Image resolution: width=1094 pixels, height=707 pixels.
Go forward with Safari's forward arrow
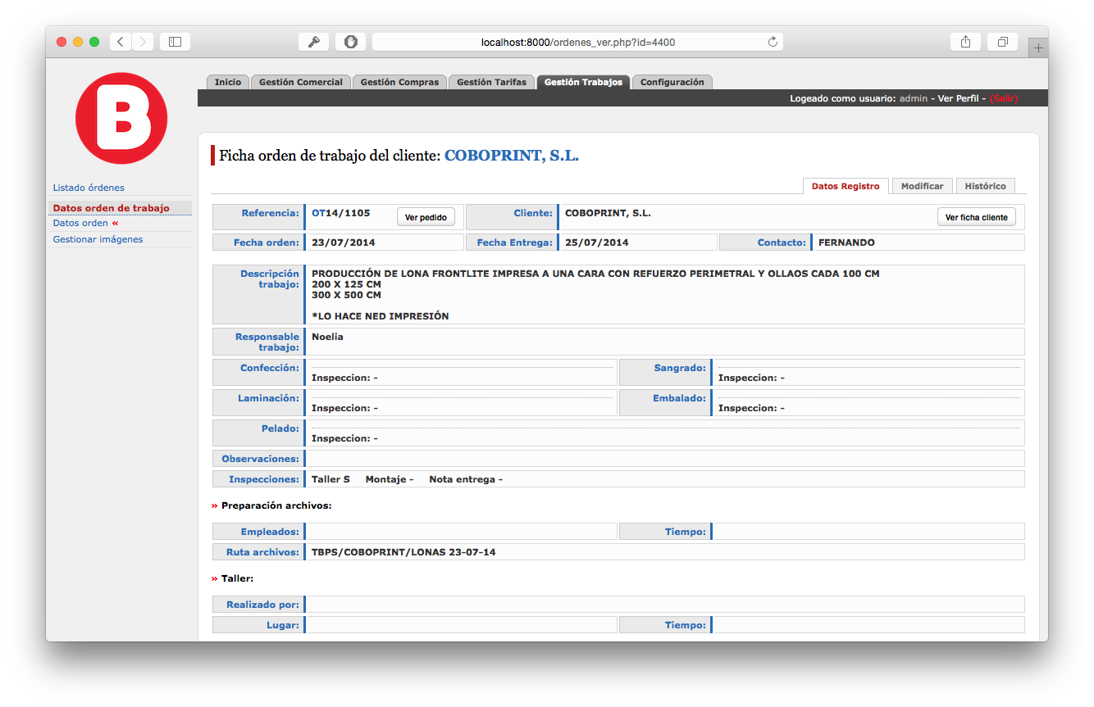pyautogui.click(x=143, y=42)
